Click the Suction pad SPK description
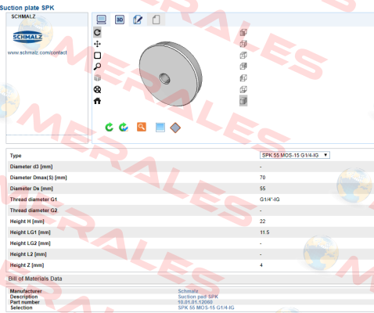The width and height of the screenshot is (374, 313). pos(198,297)
